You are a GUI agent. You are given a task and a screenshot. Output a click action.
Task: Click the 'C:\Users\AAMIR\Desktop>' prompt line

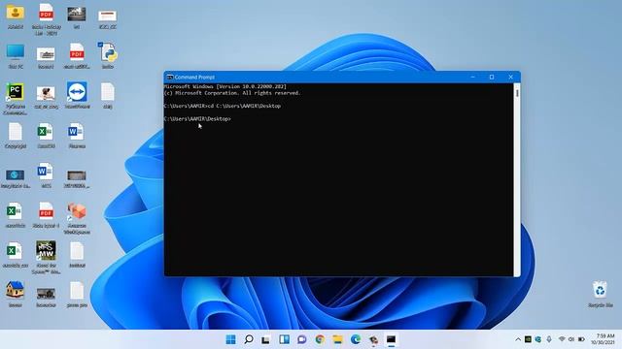[x=197, y=118]
